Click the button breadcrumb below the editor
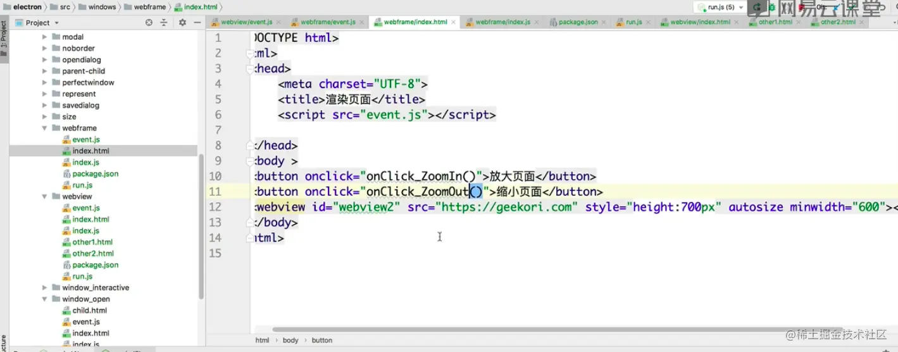The image size is (898, 352). click(321, 340)
